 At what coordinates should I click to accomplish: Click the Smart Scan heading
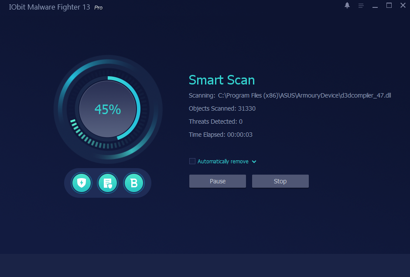pyautogui.click(x=222, y=80)
